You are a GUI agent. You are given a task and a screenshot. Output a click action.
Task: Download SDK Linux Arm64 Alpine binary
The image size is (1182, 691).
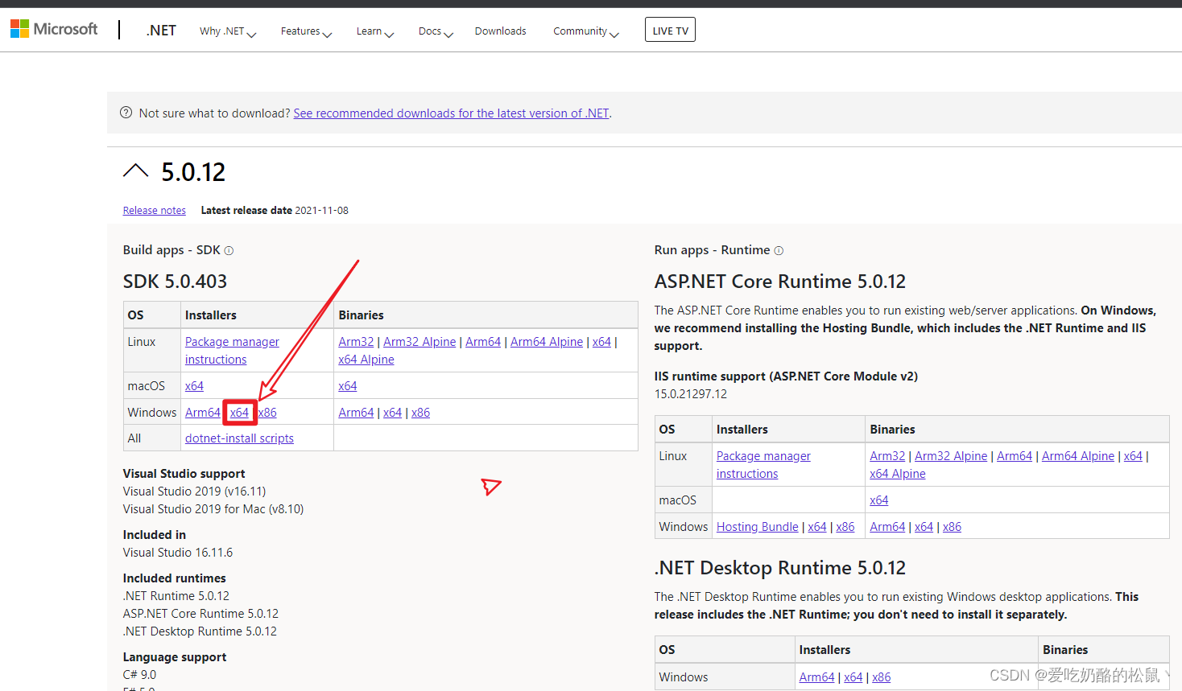click(x=547, y=342)
